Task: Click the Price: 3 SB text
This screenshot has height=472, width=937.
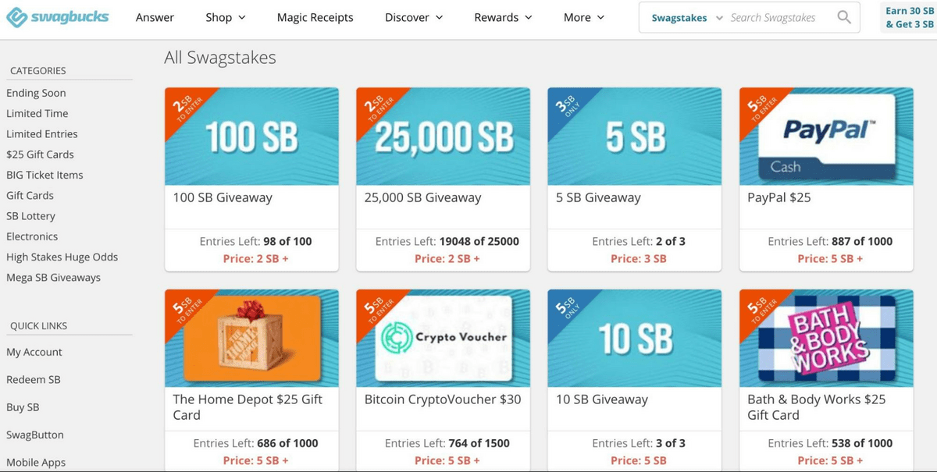Action: point(639,258)
